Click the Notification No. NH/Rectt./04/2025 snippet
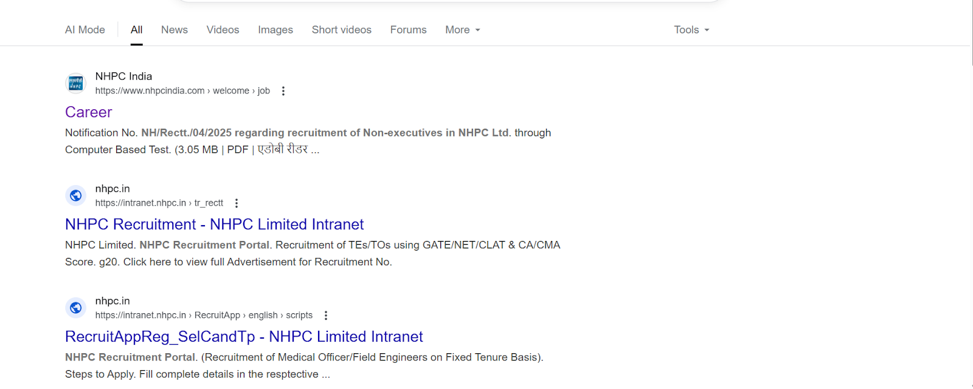 308,133
